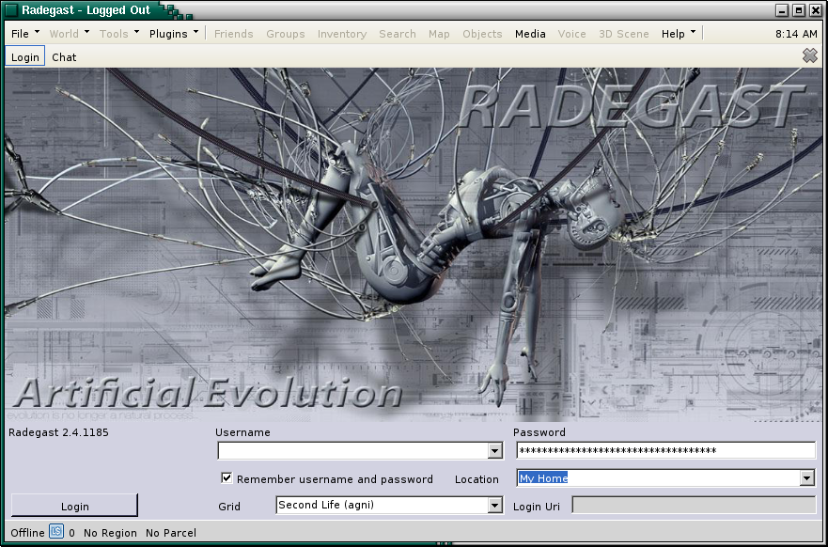Click the Voice toolbar item
Screen dimensions: 828x547
tap(571, 34)
